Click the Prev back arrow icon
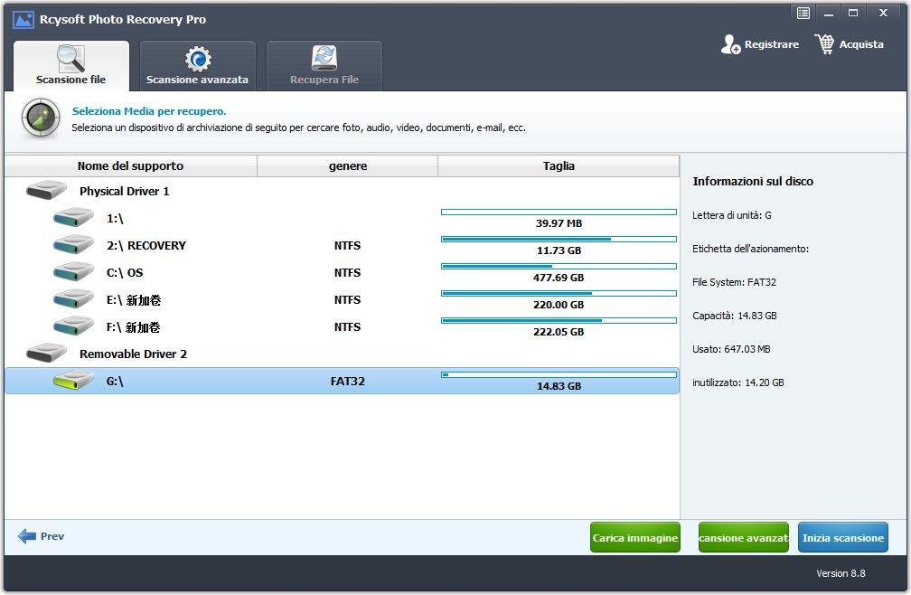Image resolution: width=911 pixels, height=595 pixels. (x=27, y=536)
